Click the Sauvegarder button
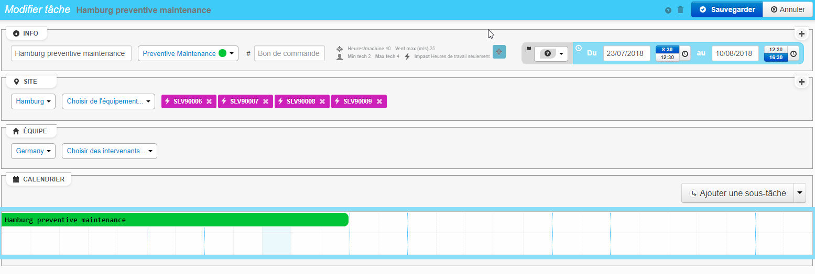The height and width of the screenshot is (274, 815). coord(726,9)
